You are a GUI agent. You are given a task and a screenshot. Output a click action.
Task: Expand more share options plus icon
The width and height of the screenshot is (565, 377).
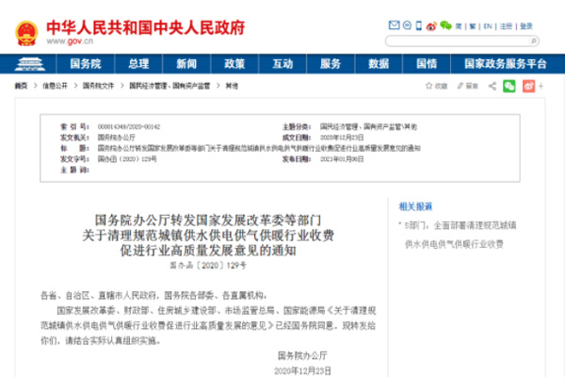click(541, 86)
